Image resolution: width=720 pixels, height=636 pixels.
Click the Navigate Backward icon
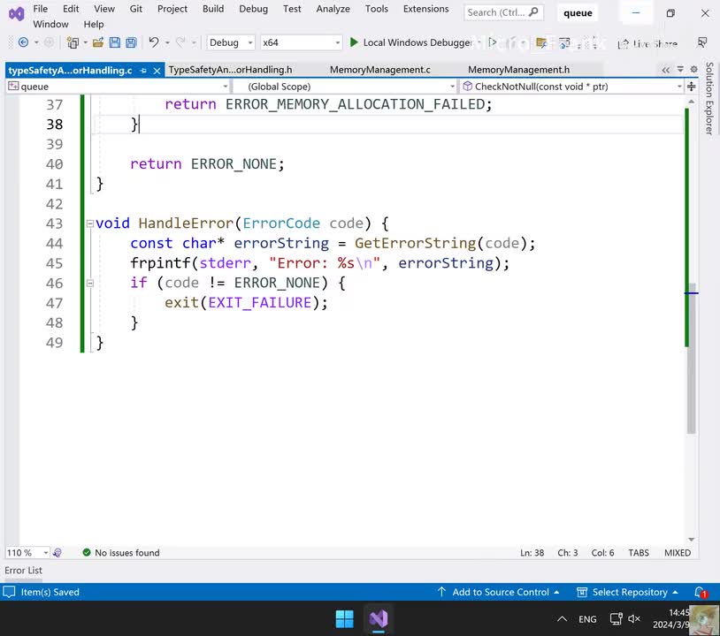[23, 42]
